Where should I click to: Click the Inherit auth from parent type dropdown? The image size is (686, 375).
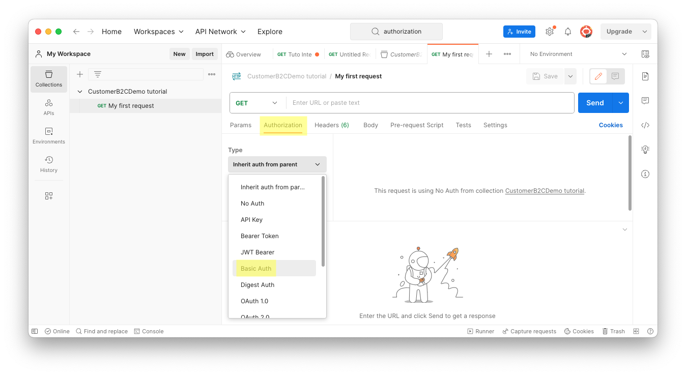click(x=277, y=164)
